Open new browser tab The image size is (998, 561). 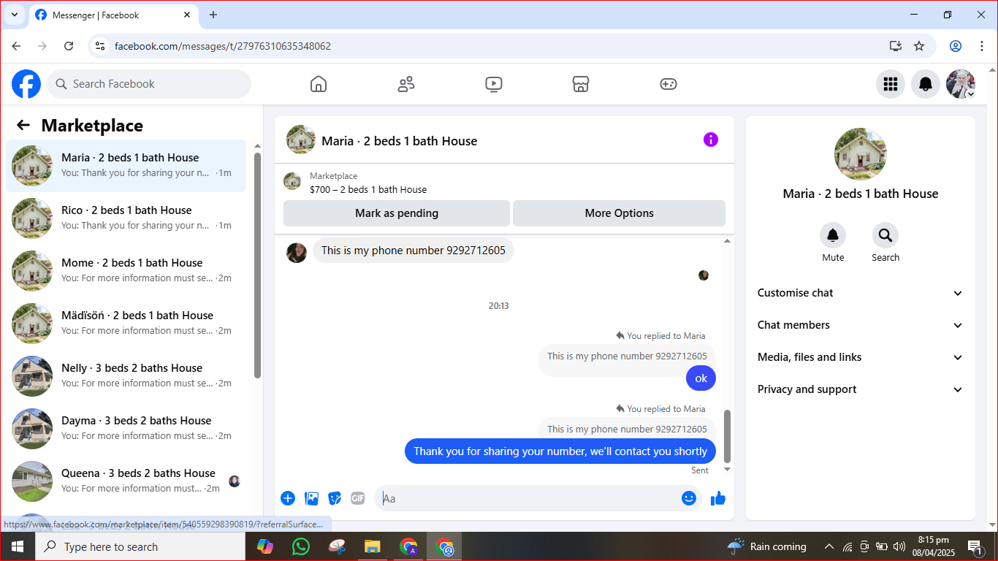click(x=213, y=15)
